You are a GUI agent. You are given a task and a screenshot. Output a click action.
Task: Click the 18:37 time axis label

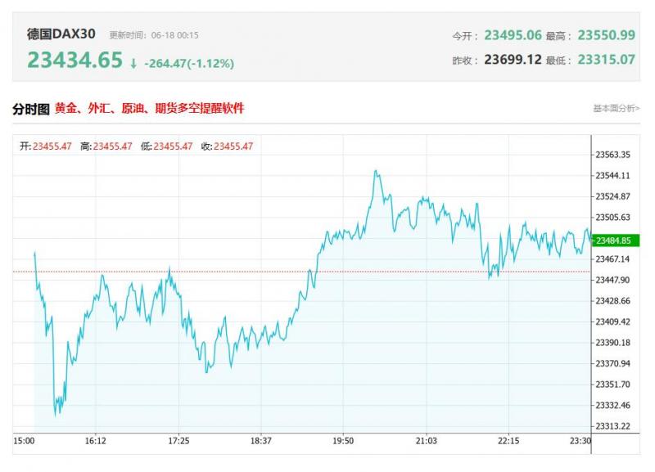point(261,441)
